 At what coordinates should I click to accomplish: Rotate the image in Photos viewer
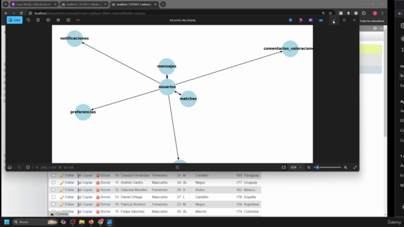coord(28,20)
